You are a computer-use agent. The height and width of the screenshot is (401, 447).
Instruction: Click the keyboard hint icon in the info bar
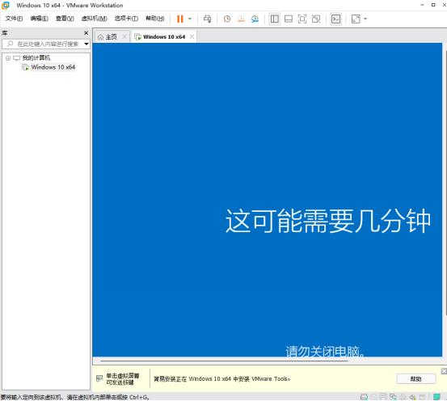pos(99,378)
